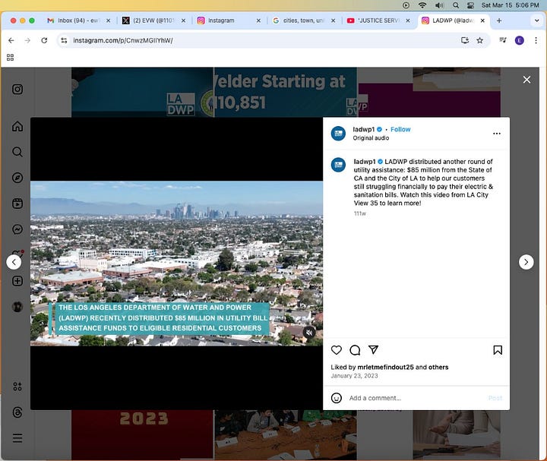Switch to cities, town Google tab
This screenshot has height=461, width=547.
303,21
